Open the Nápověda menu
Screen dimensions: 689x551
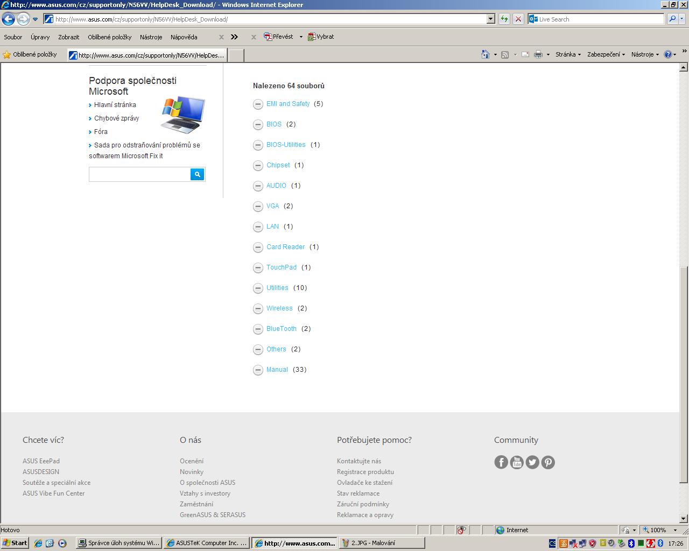[x=184, y=37]
